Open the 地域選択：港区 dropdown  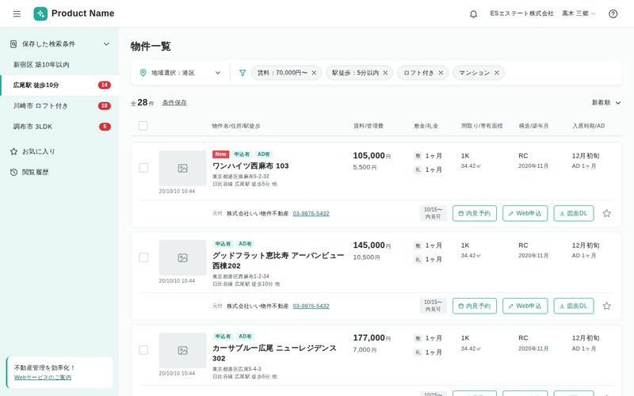pyautogui.click(x=180, y=73)
